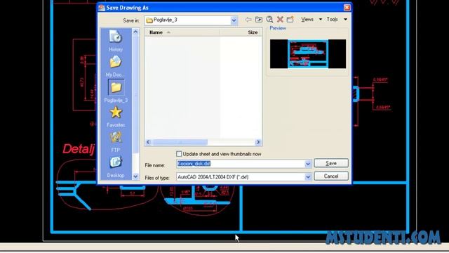The image size is (449, 253).
Task: Expand the Files of type dropdown arrow
Action: (307, 177)
